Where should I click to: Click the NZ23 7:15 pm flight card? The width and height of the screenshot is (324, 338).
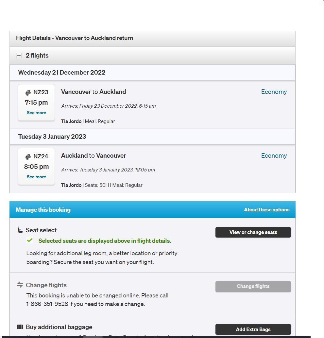[x=36, y=103]
